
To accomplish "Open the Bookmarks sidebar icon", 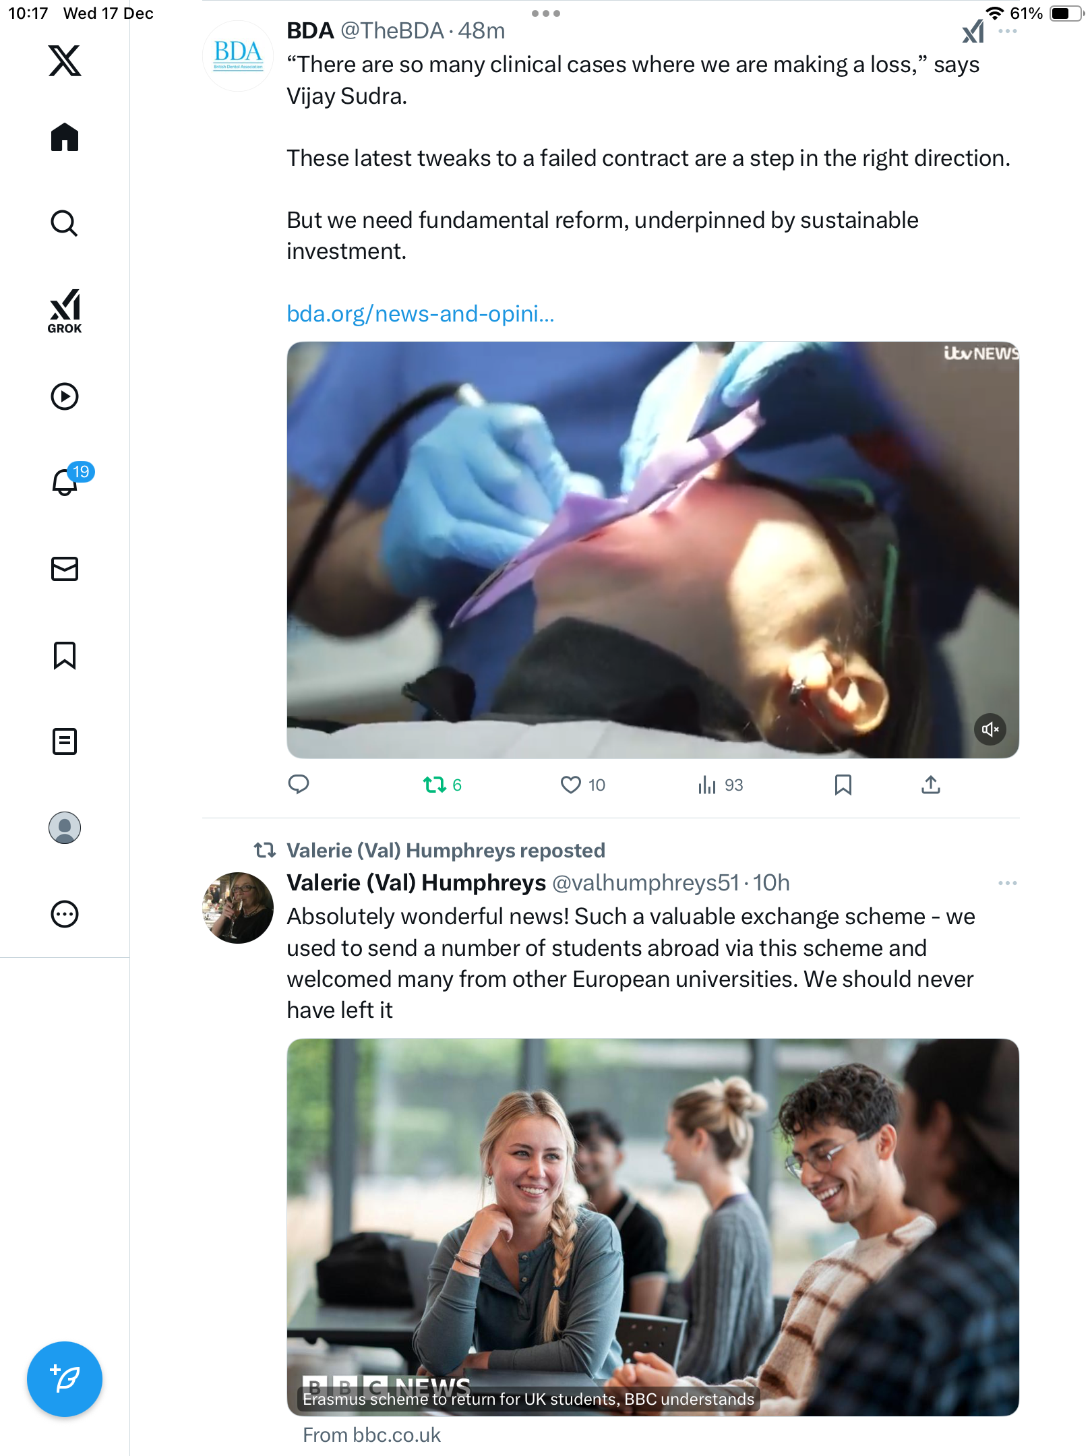I will point(65,655).
